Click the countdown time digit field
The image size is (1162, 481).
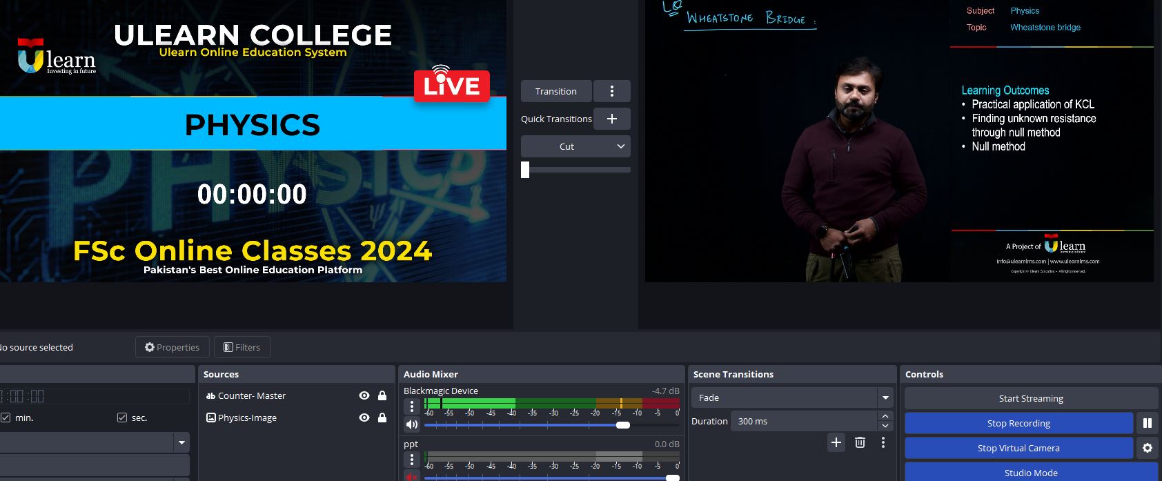(x=95, y=396)
